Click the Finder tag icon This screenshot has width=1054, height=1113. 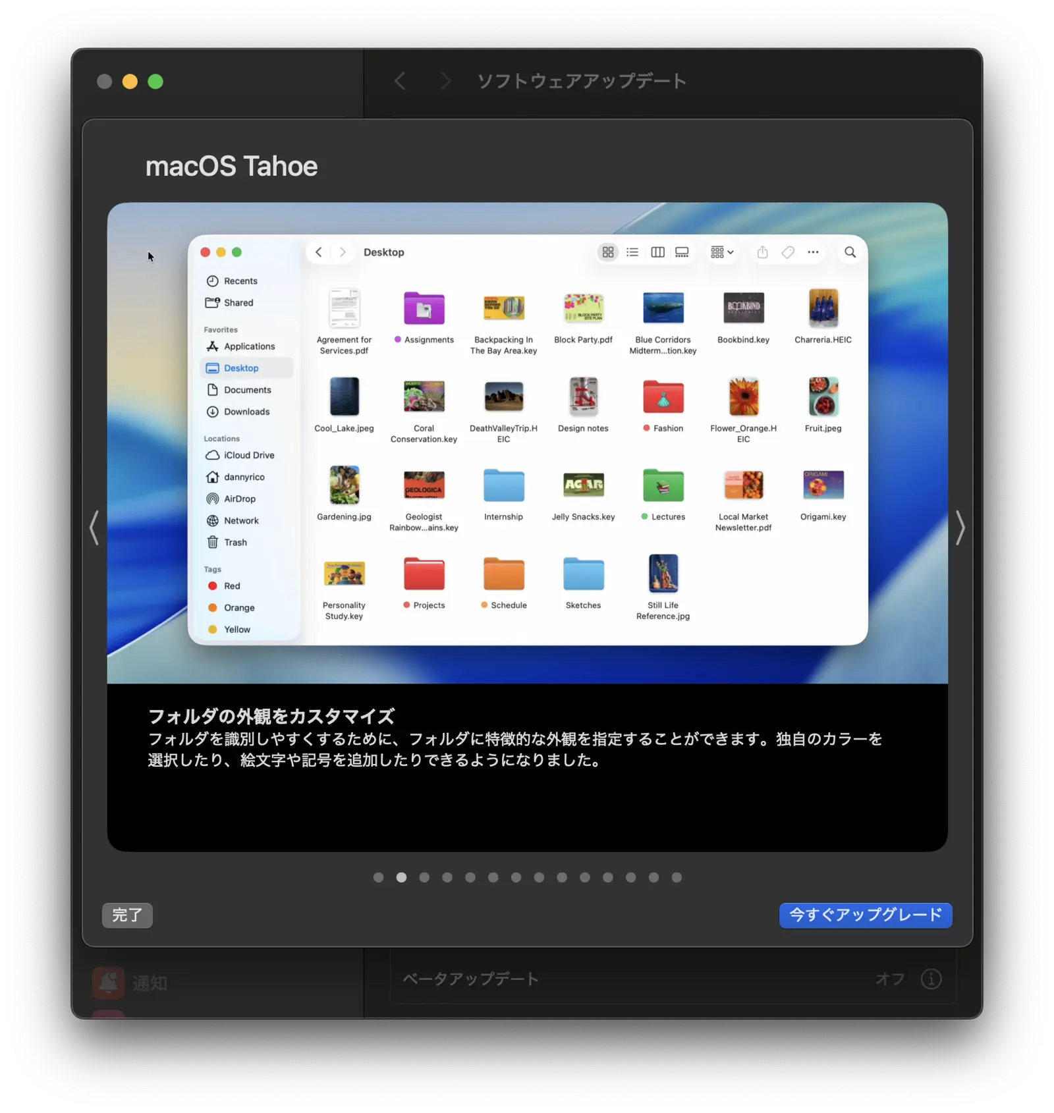click(788, 252)
